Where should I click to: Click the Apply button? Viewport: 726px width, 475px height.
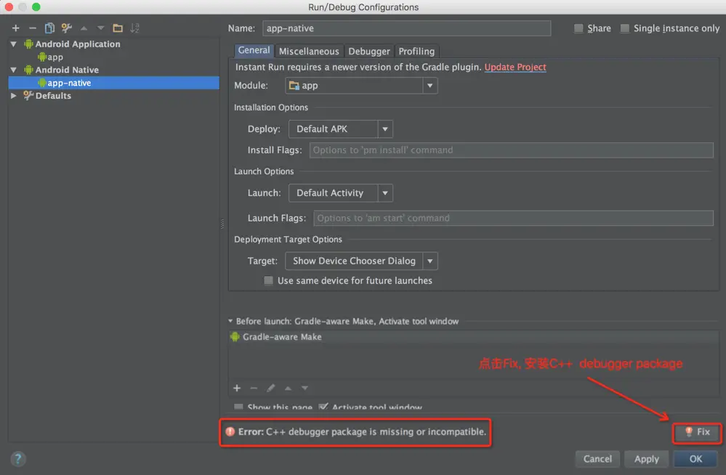(646, 459)
